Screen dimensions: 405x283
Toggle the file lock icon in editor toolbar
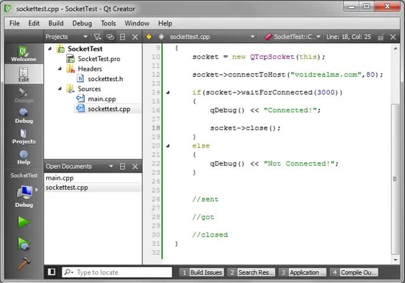(380, 37)
